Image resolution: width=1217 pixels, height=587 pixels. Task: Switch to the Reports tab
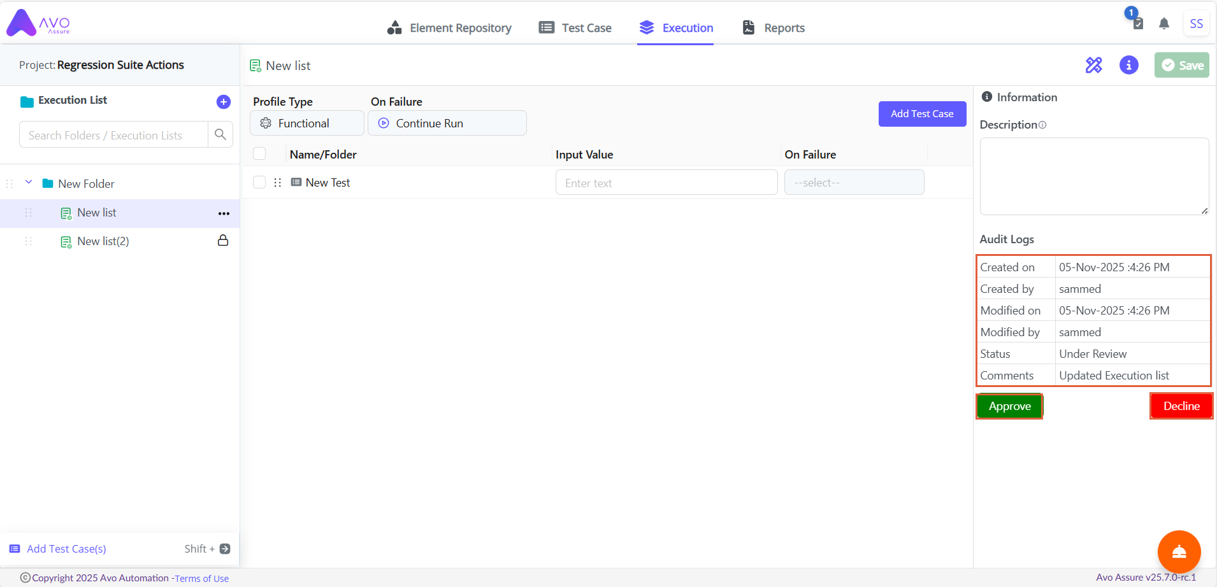click(774, 28)
